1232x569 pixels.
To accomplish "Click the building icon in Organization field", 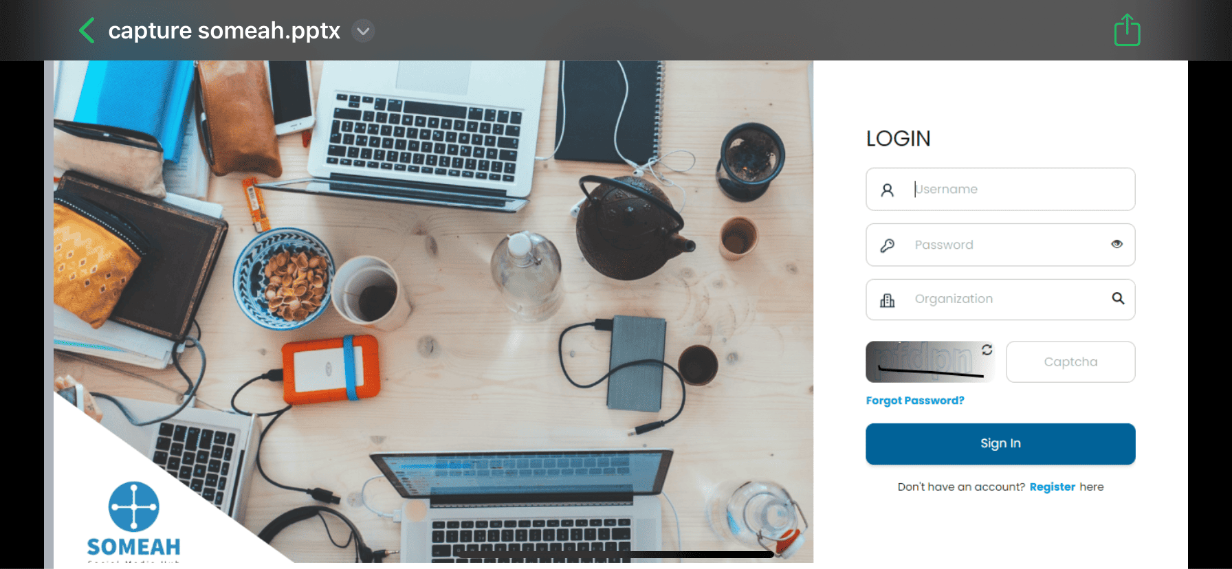I will click(x=888, y=300).
